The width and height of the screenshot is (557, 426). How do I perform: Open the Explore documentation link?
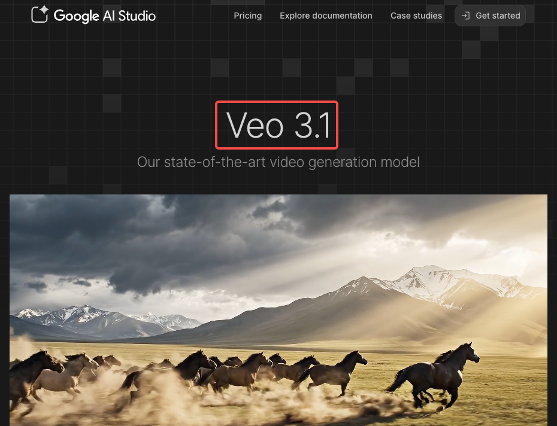point(326,16)
